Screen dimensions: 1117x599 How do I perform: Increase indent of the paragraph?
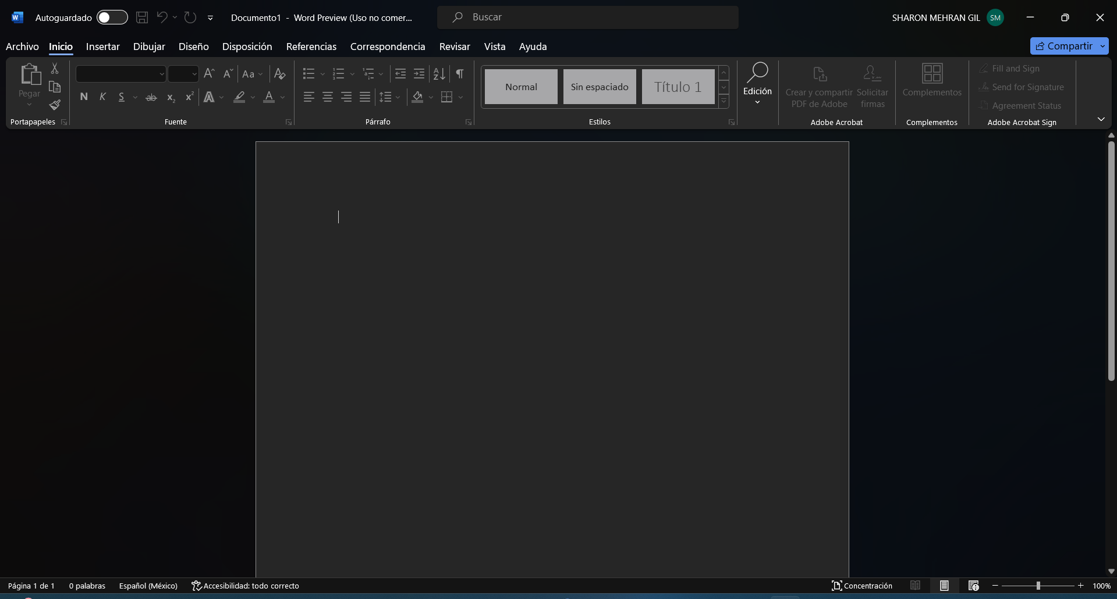click(x=419, y=74)
